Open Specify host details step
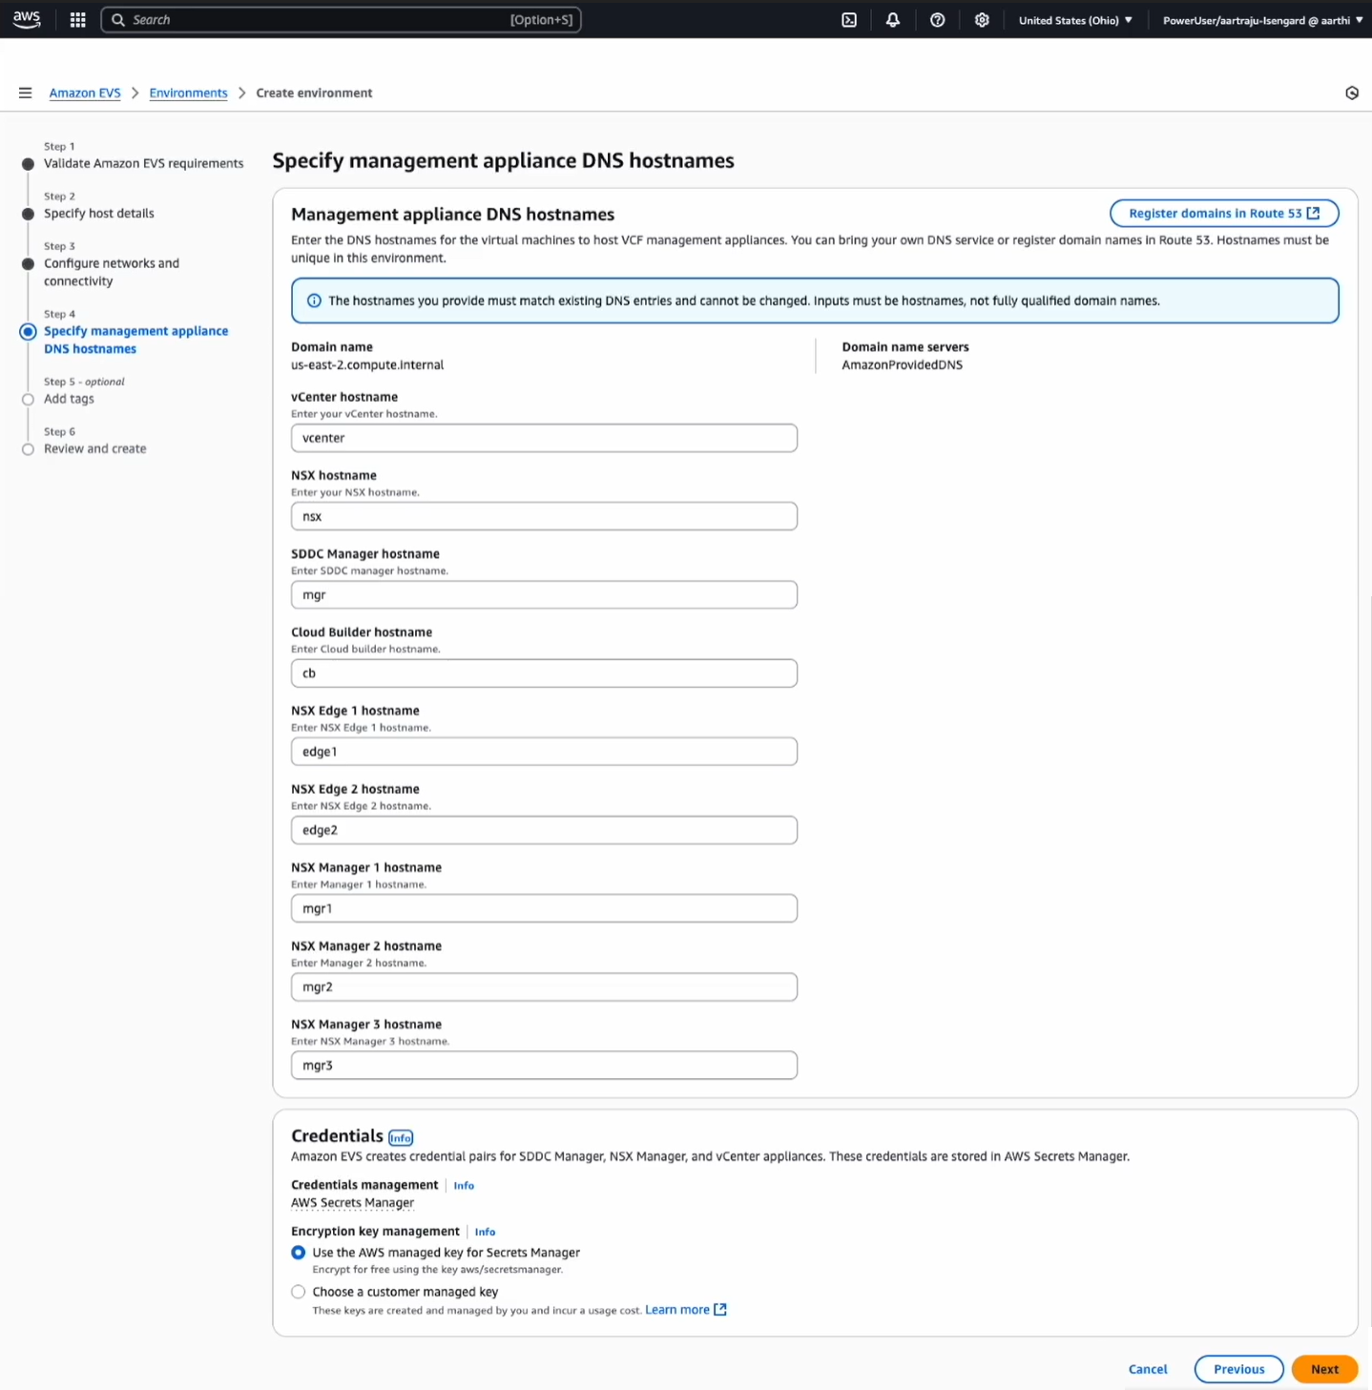Image resolution: width=1372 pixels, height=1390 pixels. (x=98, y=213)
